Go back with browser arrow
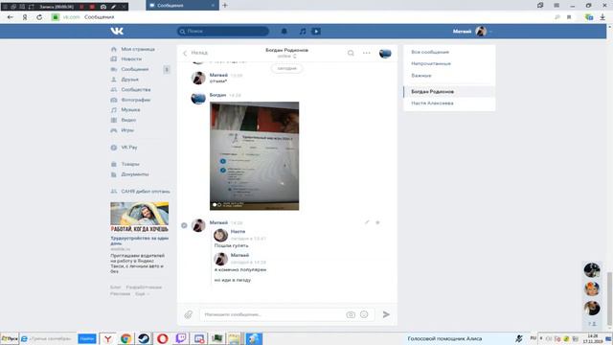Viewport: 613px width, 345px height. point(11,17)
